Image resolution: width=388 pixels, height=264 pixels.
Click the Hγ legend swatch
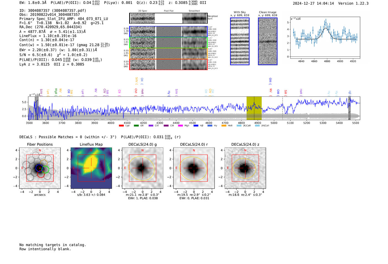point(210,126)
